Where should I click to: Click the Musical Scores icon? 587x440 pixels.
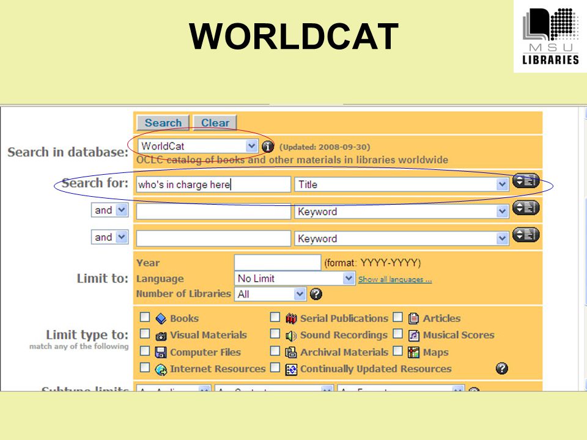(413, 335)
